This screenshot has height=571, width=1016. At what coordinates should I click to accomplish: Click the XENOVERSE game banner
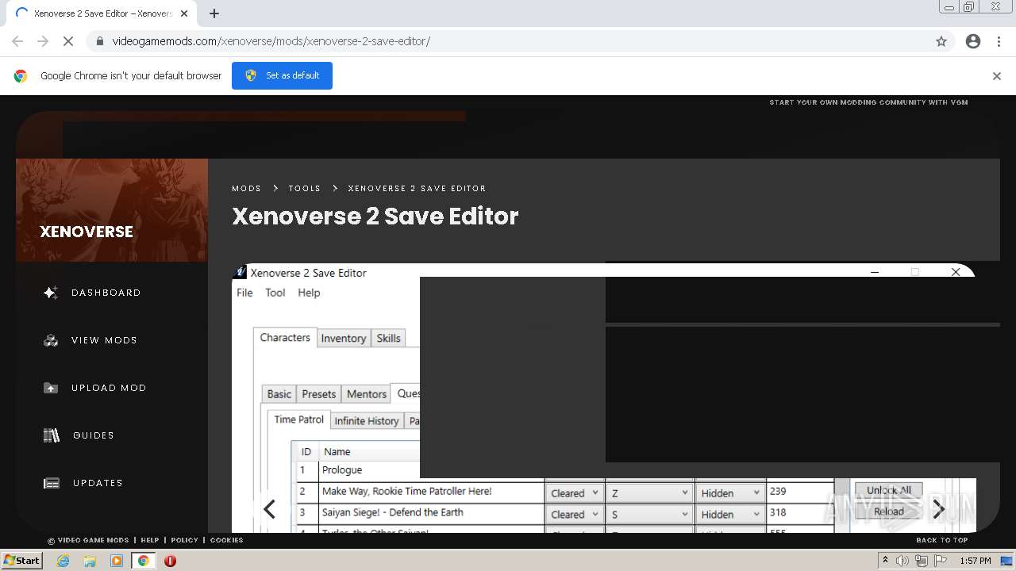pos(112,210)
